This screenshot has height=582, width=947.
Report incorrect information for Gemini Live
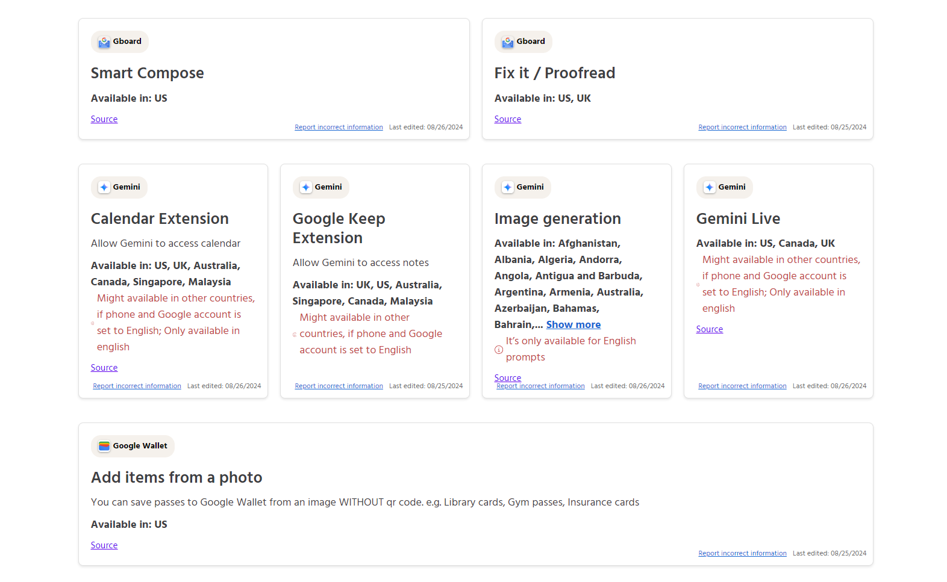point(742,386)
